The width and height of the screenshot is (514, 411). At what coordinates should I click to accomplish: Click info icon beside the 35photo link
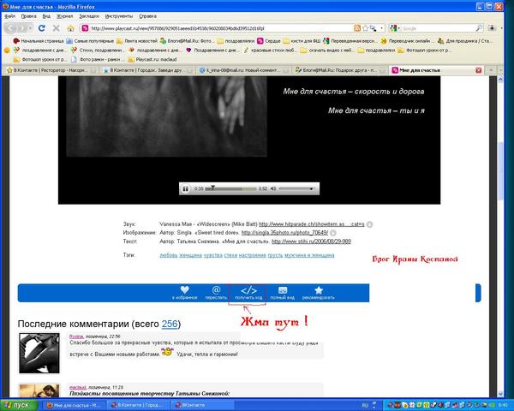pos(333,233)
